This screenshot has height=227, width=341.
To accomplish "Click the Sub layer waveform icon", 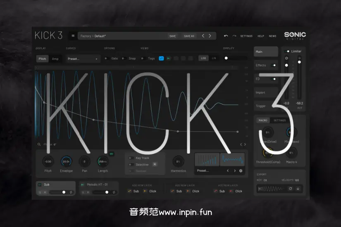I will (x=40, y=184).
